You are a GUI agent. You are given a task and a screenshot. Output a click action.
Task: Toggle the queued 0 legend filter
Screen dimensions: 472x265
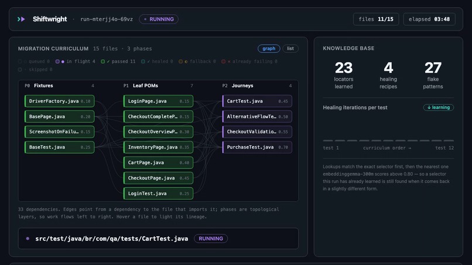coord(34,61)
